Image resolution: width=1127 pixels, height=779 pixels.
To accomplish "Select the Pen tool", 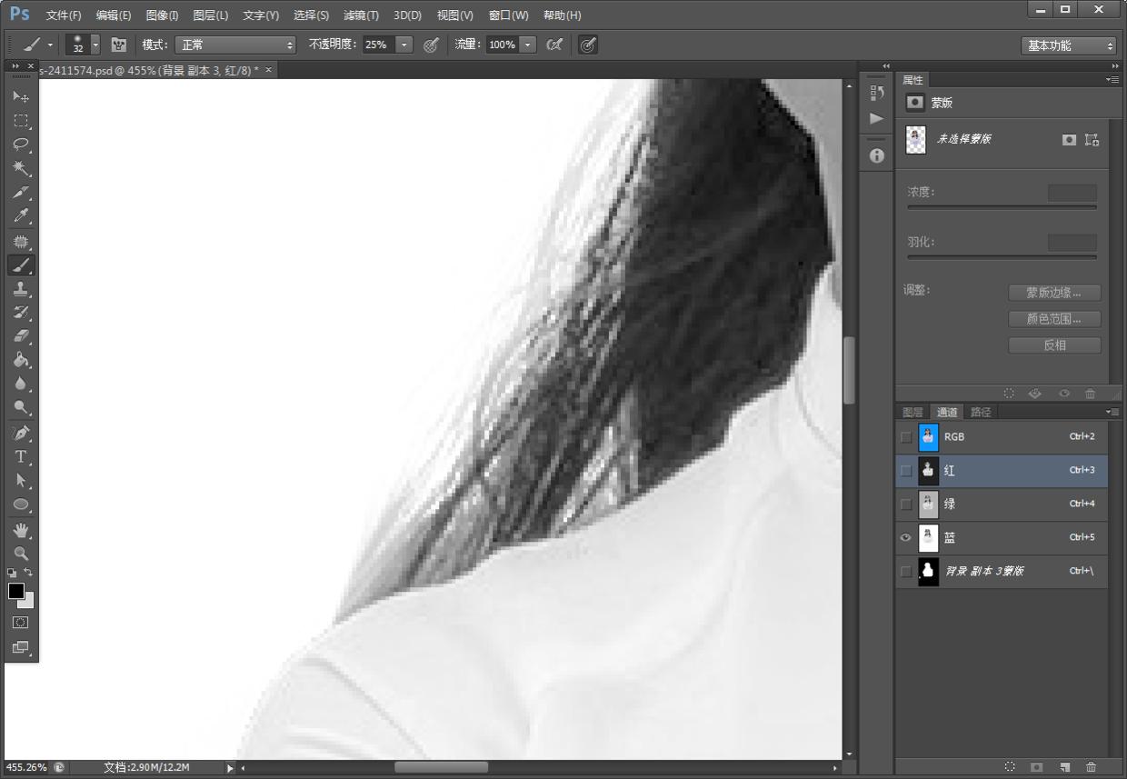I will pyautogui.click(x=21, y=433).
